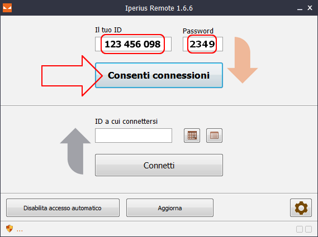Click the orange downward arrow graphic
The image size is (318, 237).
[x=243, y=60]
